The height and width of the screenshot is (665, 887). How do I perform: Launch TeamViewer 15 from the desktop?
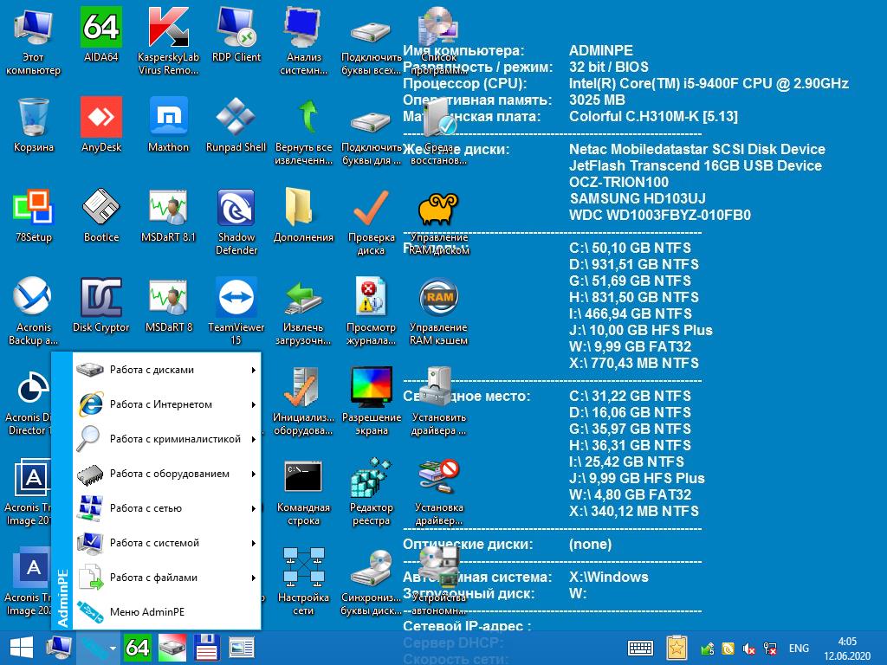tap(236, 298)
